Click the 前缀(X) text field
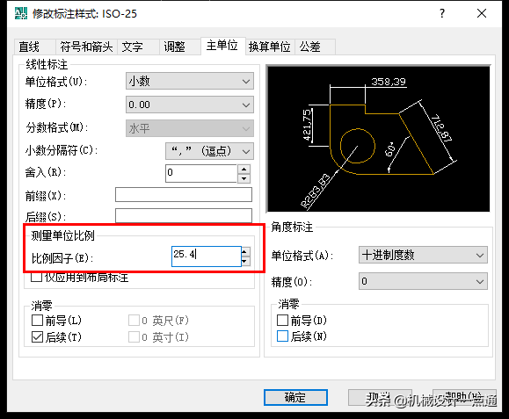This screenshot has width=509, height=419. 184,195
